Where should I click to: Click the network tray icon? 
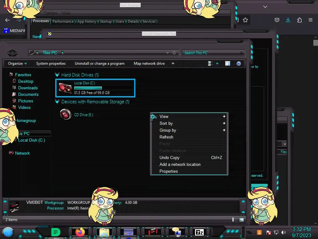pos(276,232)
